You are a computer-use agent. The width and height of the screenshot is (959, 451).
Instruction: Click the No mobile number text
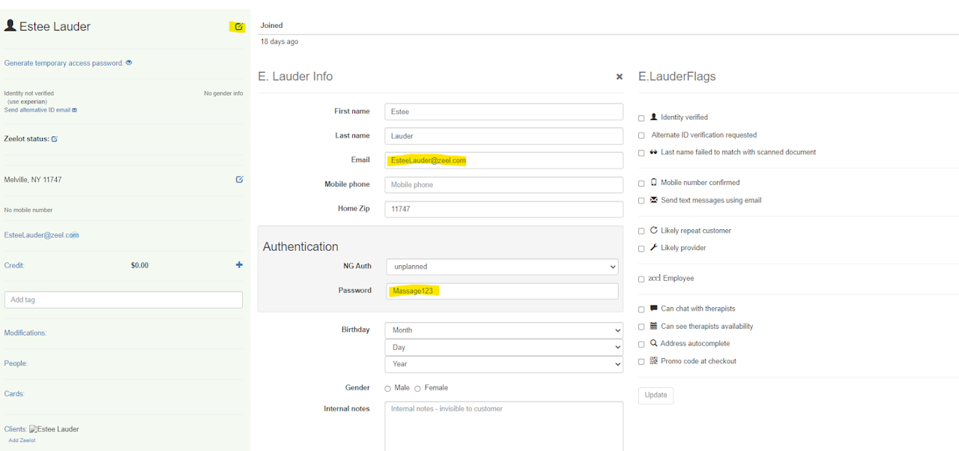tap(28, 210)
